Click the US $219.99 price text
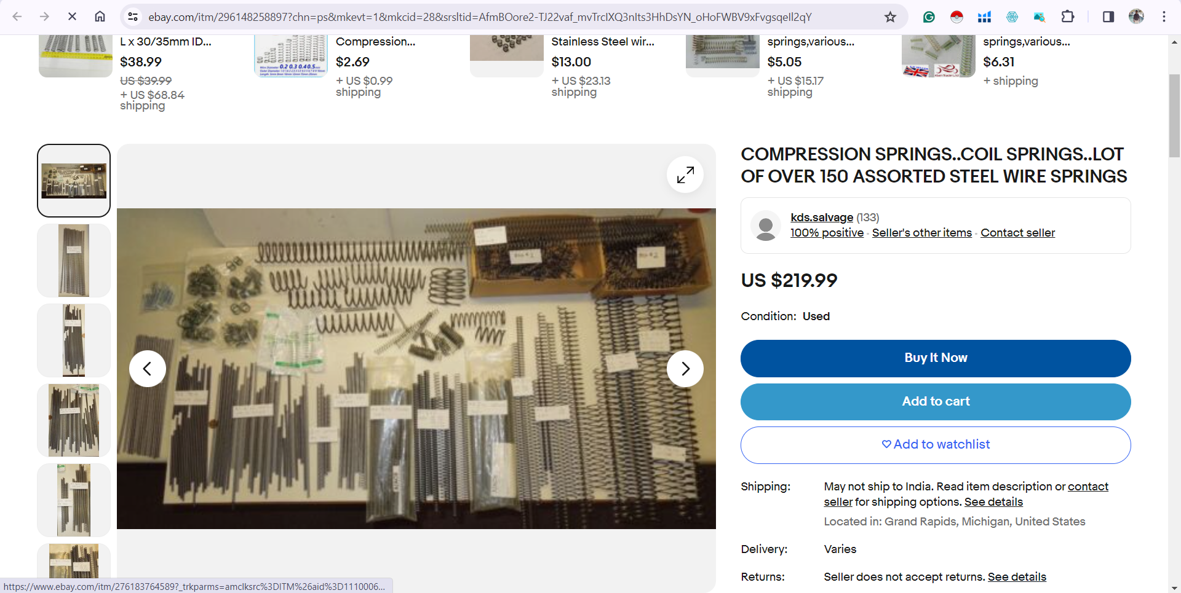Screen dimensions: 1181x593 coord(789,280)
